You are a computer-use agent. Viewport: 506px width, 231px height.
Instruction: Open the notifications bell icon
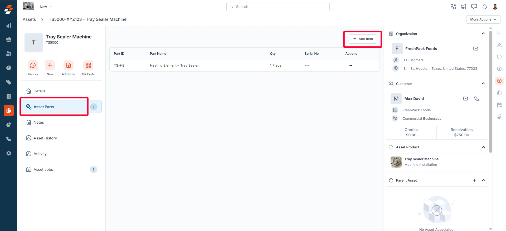point(485,7)
